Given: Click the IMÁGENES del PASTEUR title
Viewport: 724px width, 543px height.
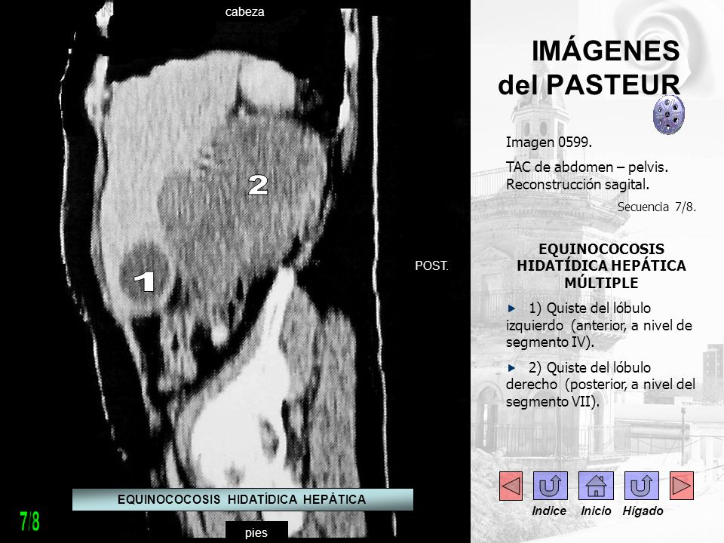Looking at the screenshot, I should point(589,67).
